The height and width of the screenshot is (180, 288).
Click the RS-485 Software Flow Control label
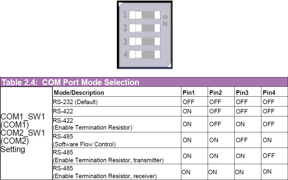point(84,140)
